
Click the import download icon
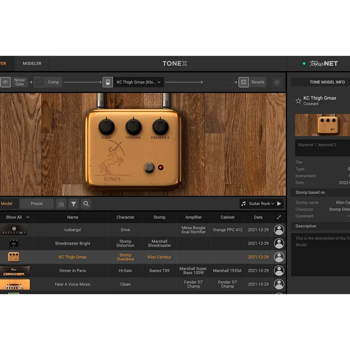pos(61,204)
